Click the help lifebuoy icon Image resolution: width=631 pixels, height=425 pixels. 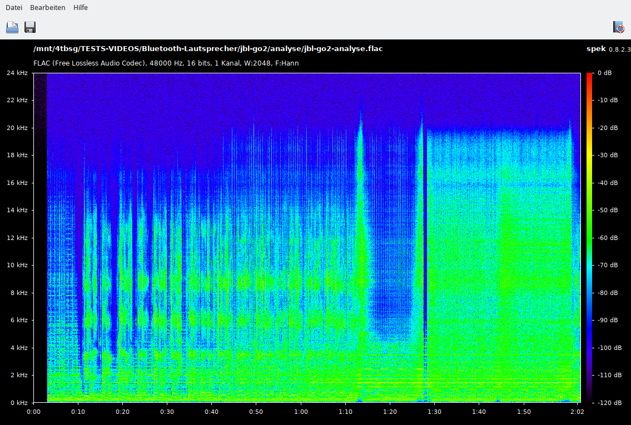pos(619,27)
